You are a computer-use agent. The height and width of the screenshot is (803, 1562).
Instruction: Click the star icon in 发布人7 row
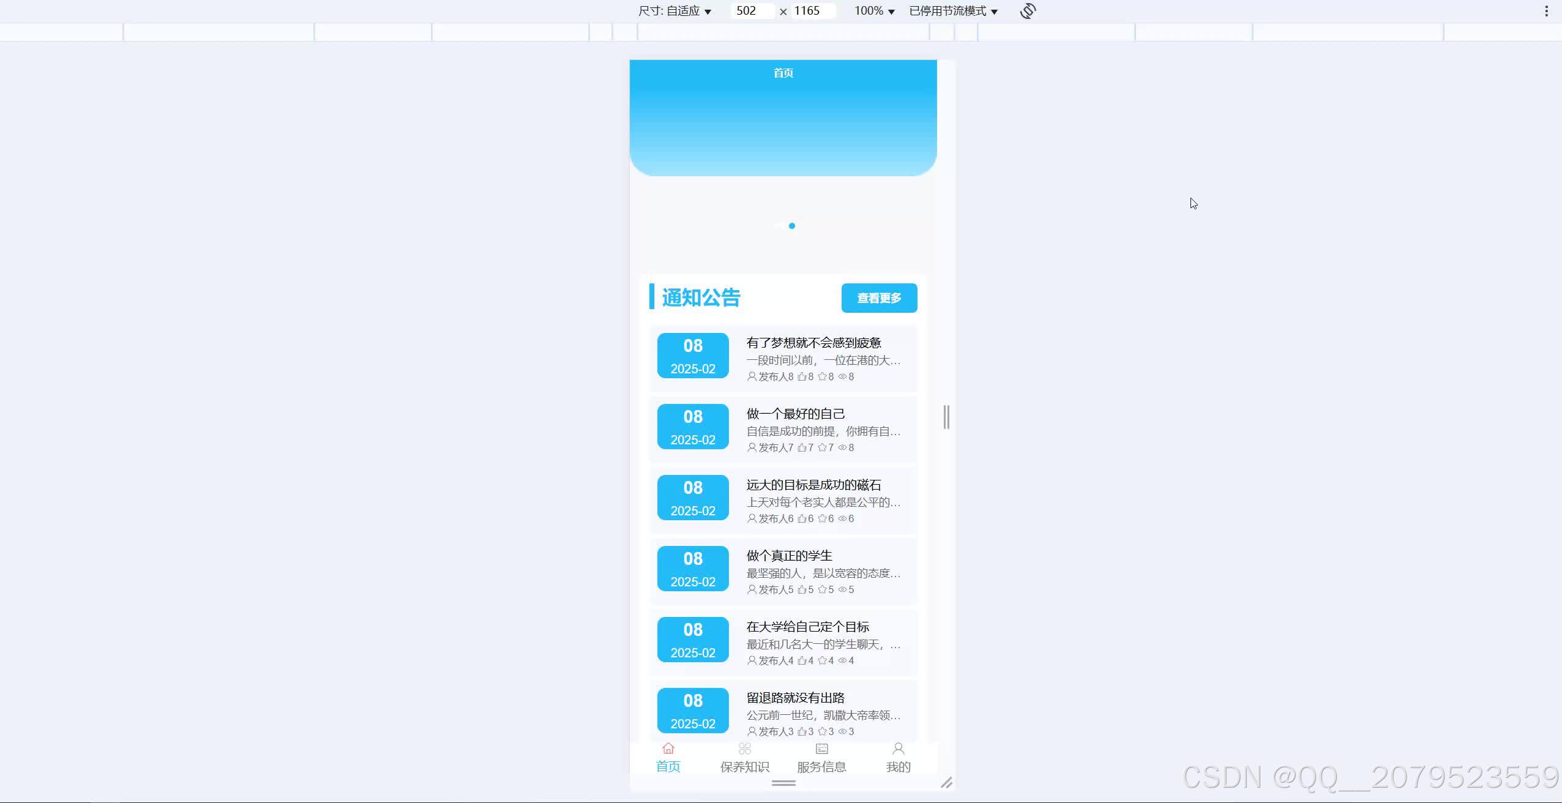(x=822, y=447)
